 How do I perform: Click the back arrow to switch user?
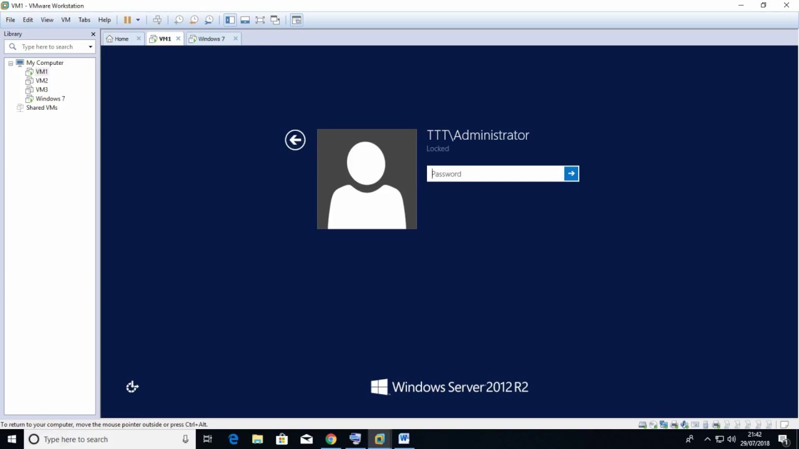[x=295, y=140]
